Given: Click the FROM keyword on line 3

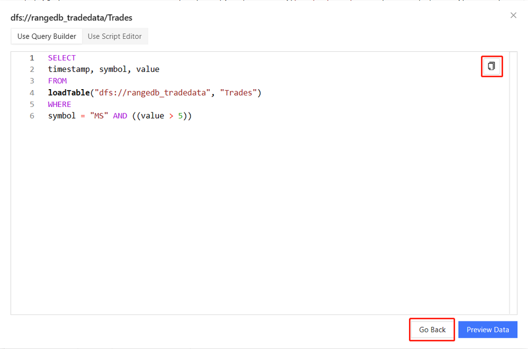Looking at the screenshot, I should click(57, 81).
